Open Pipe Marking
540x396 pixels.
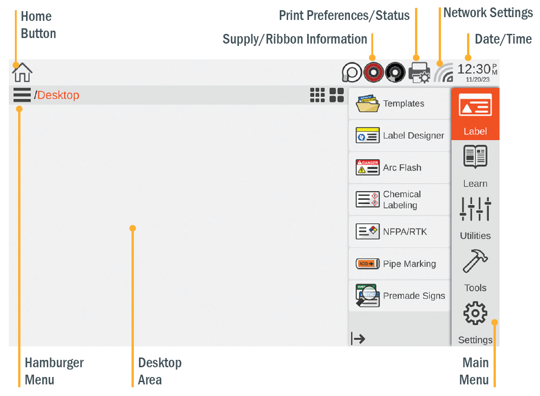click(x=399, y=264)
